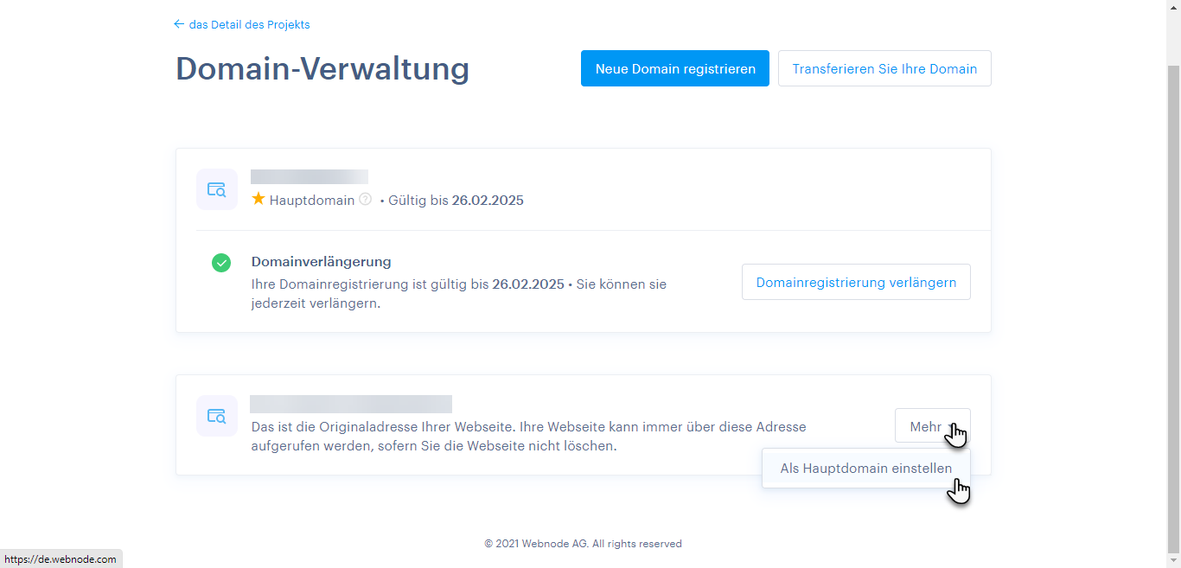Click the domain icon in the original address card

(216, 416)
